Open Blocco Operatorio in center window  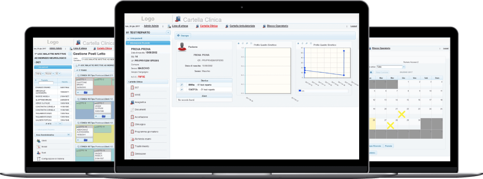[x=277, y=26]
